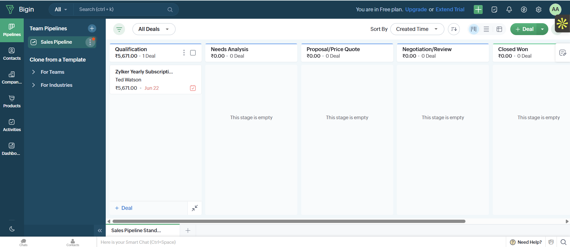Open the Sales Pipeline item
The image size is (570, 247).
[56, 42]
